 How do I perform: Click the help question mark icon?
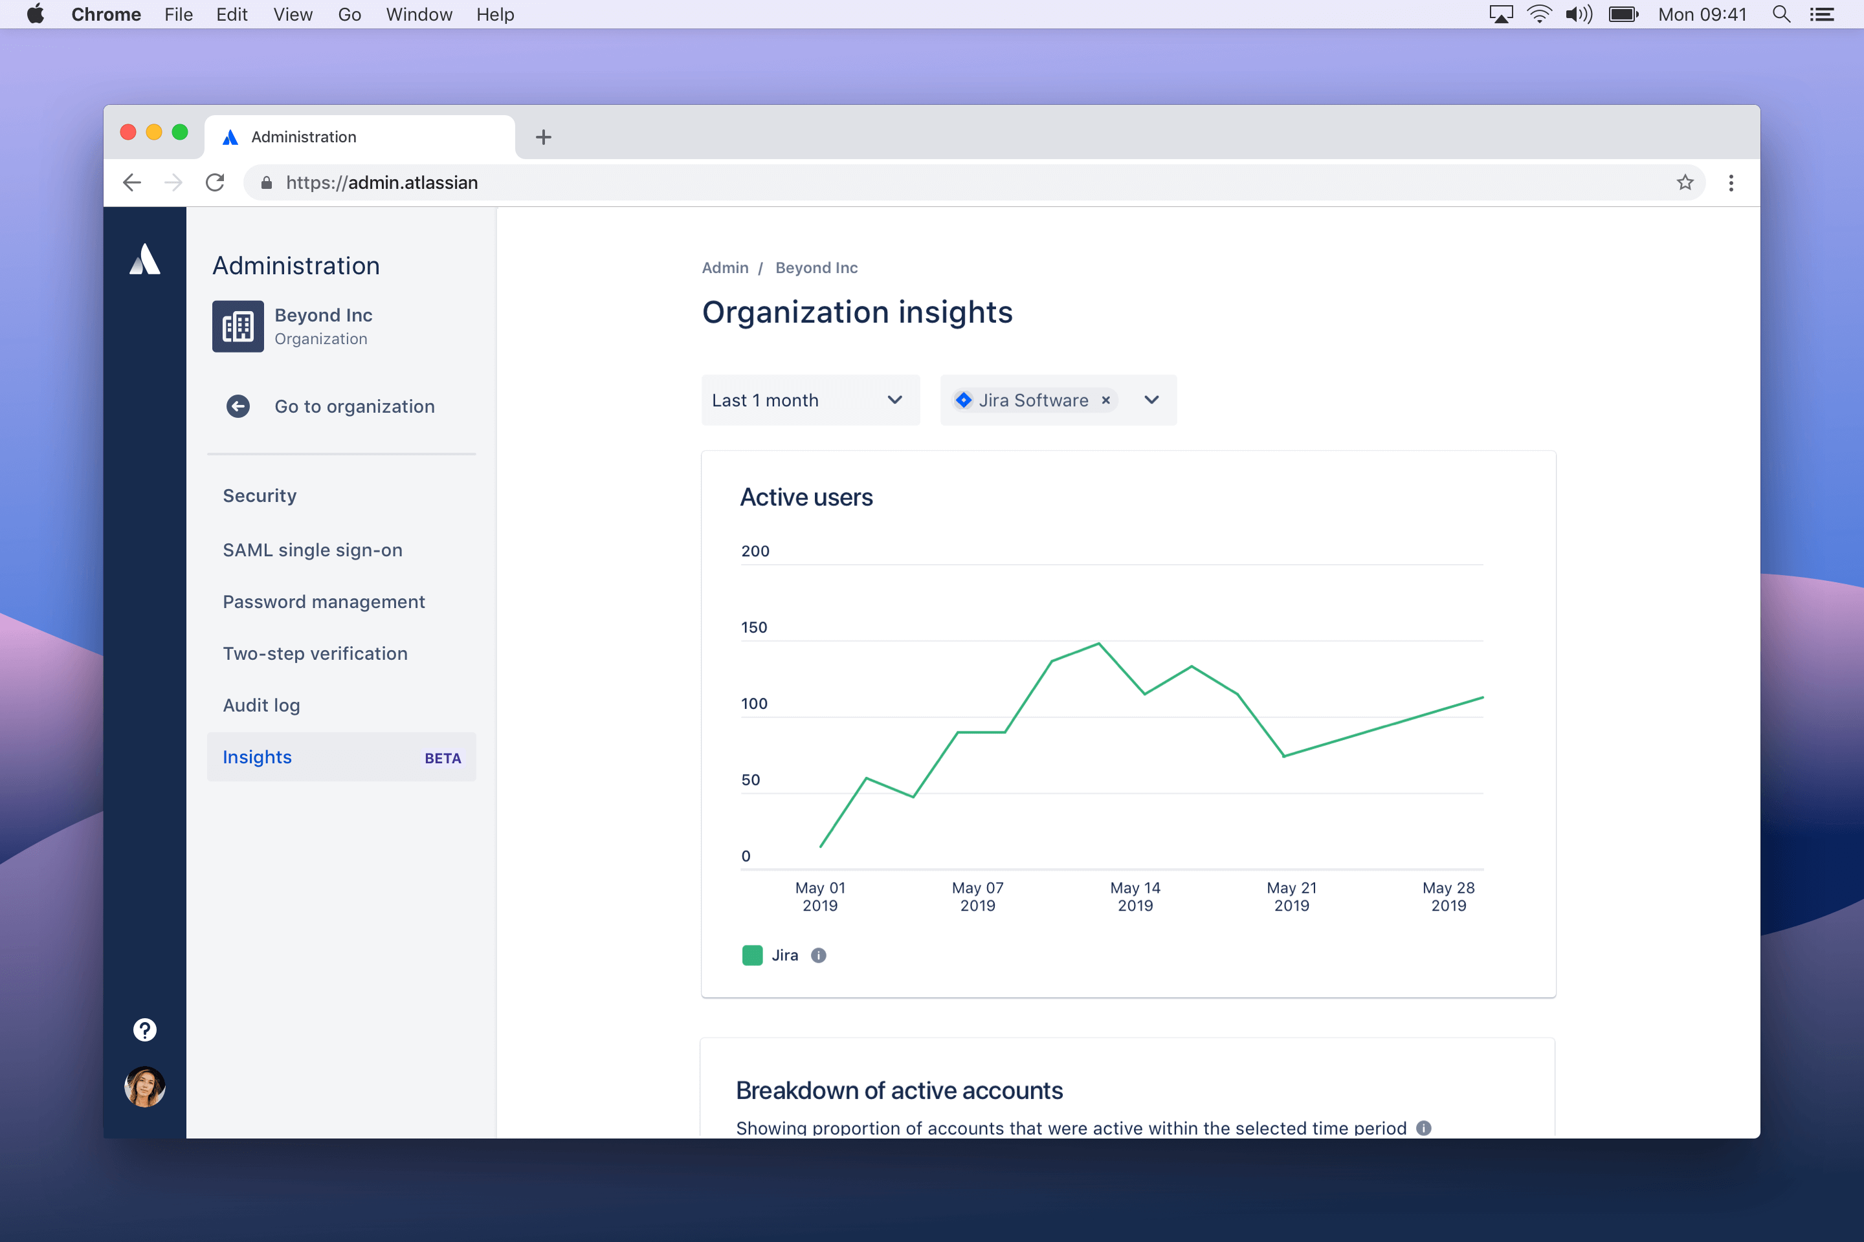[x=144, y=1029]
